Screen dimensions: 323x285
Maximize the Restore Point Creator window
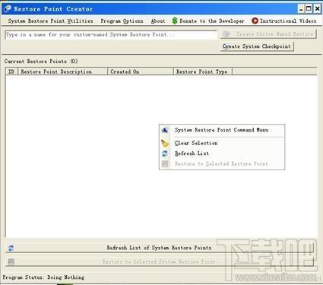tap(309, 9)
